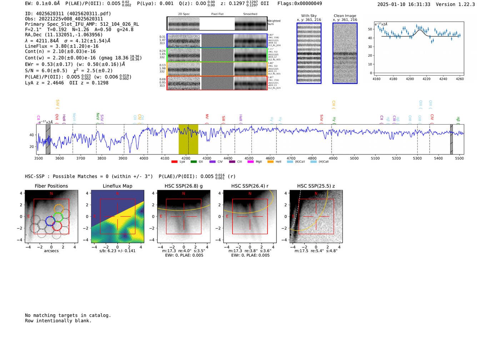The width and height of the screenshot is (500, 340).
Task: Click the blue dashed fiber circle
Action: (x=51, y=221)
